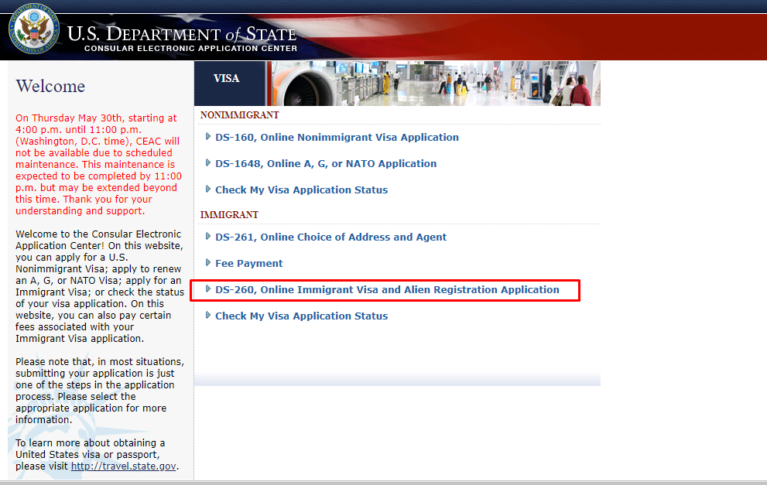Click arrow bullet beside DS-261 link

pyautogui.click(x=208, y=236)
